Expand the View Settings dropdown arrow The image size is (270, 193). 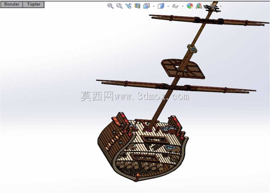coord(221,7)
